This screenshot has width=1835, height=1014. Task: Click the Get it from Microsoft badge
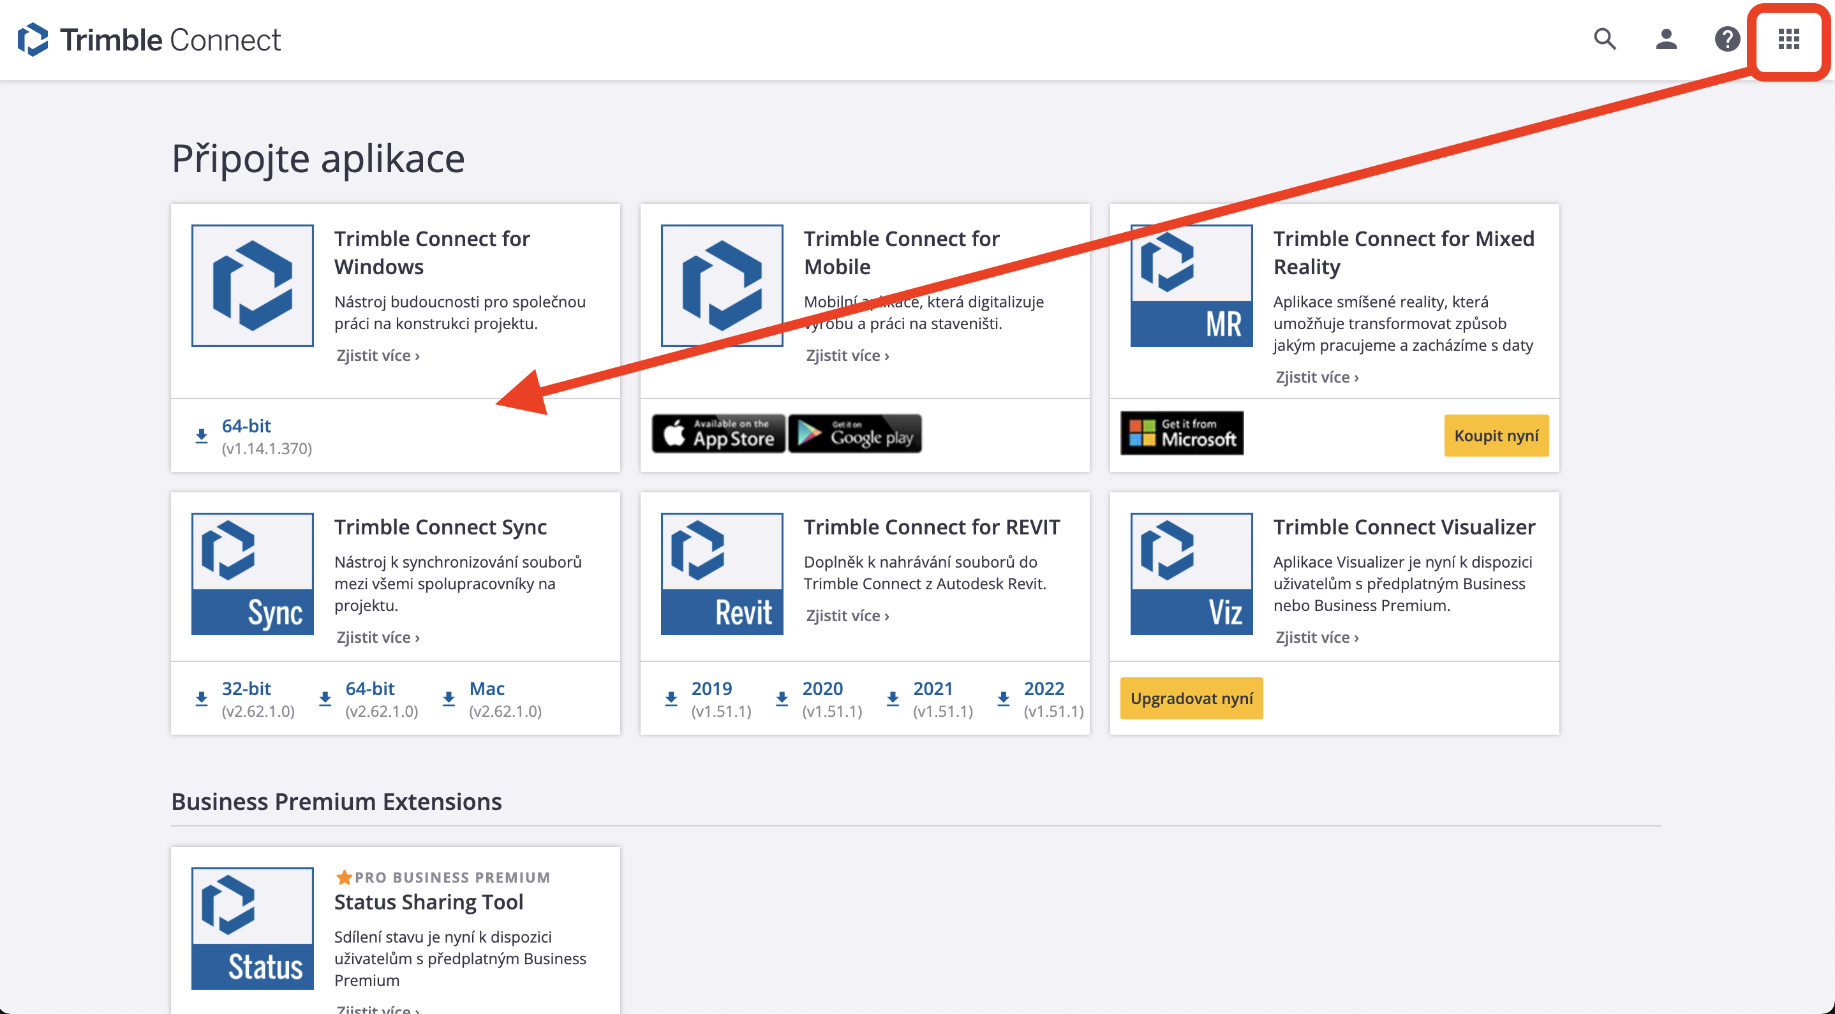point(1181,433)
